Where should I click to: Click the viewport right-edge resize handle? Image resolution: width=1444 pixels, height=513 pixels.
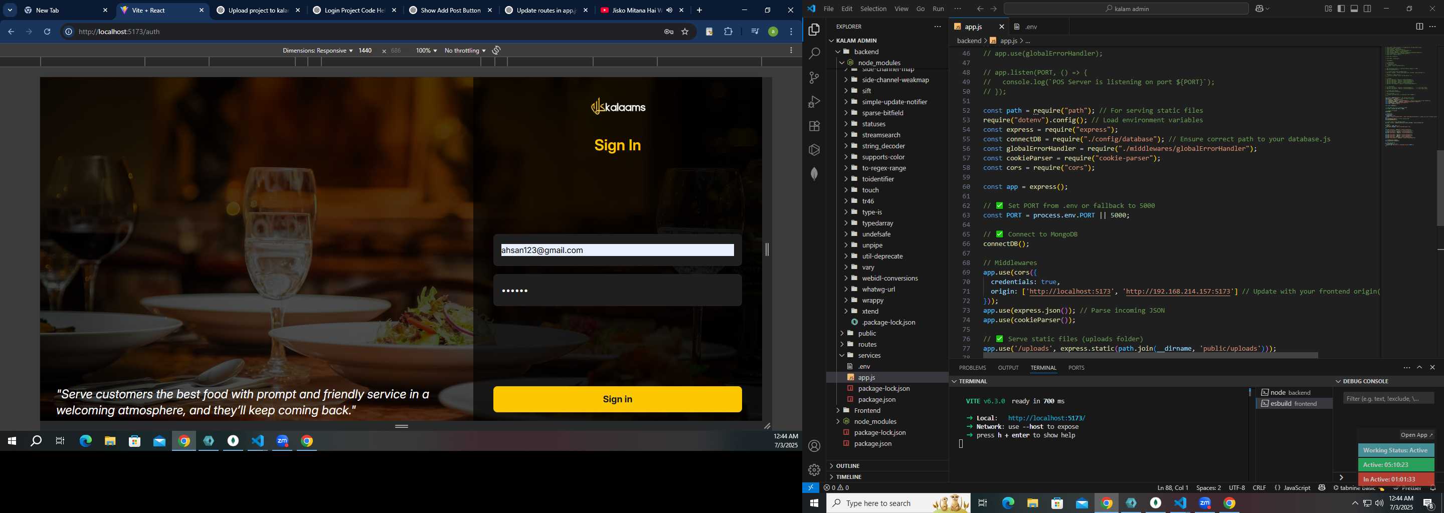767,249
